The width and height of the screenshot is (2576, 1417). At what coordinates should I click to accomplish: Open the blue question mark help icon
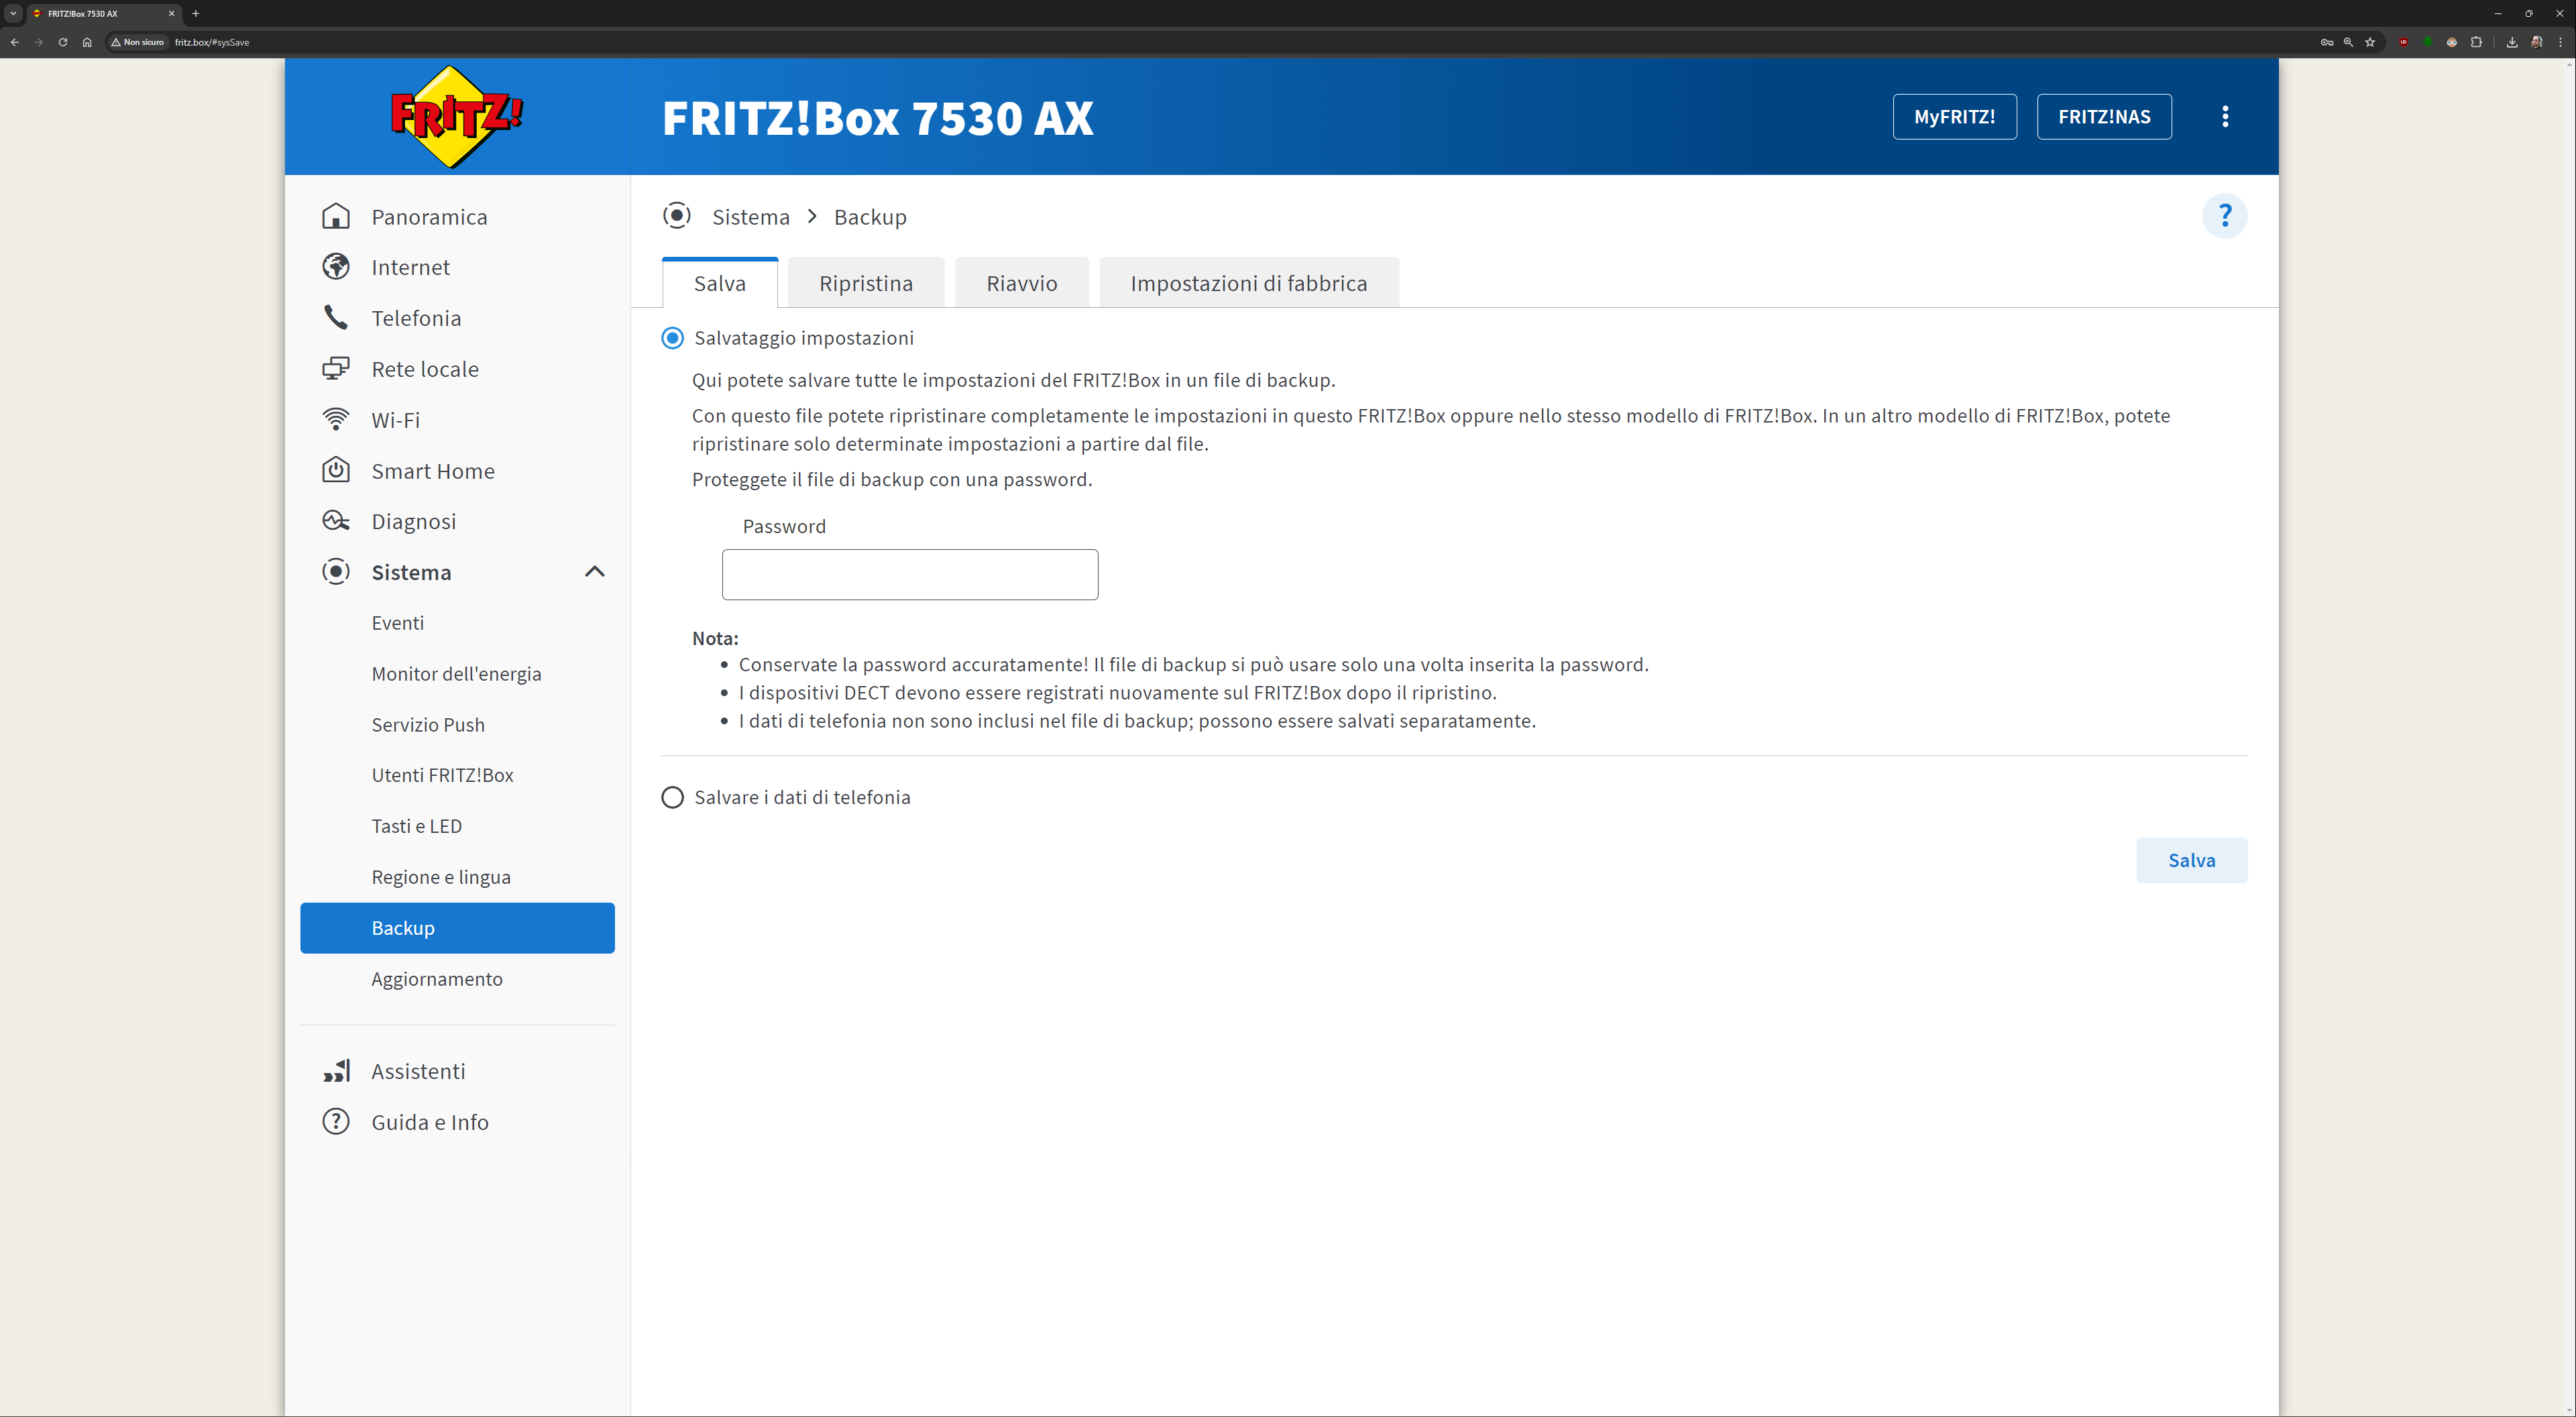(x=2224, y=216)
